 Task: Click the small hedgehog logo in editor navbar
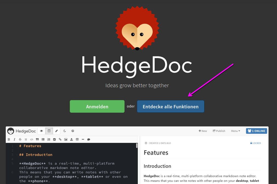point(11,131)
